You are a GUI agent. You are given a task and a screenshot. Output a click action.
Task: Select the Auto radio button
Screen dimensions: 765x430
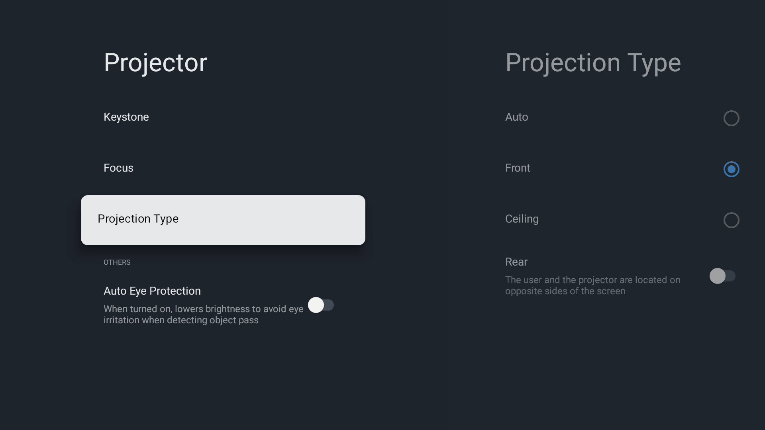pos(731,118)
